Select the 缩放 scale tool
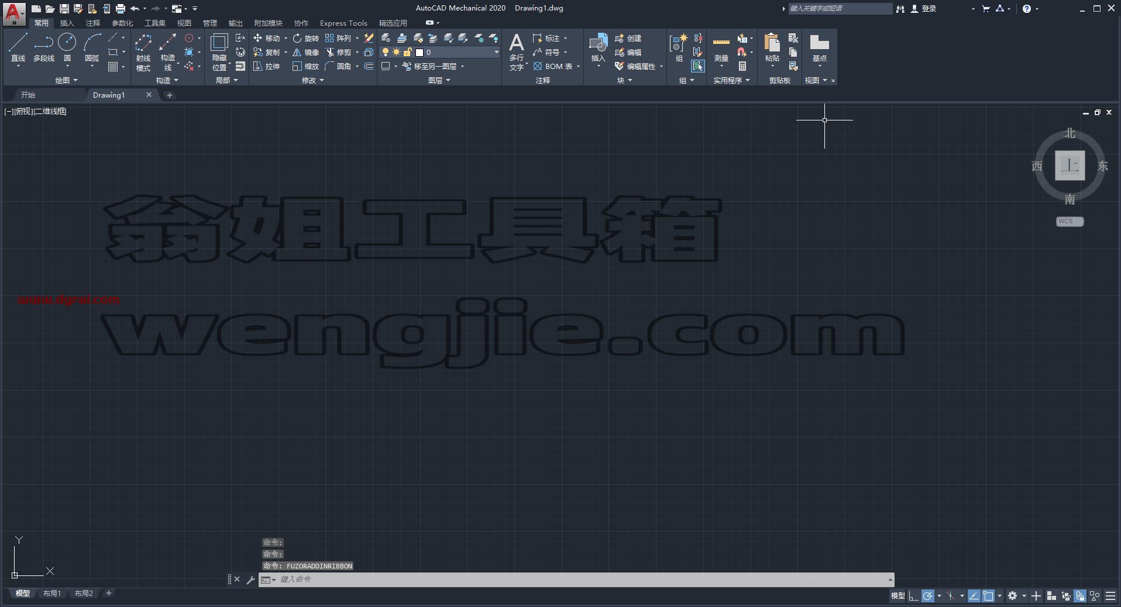 306,66
